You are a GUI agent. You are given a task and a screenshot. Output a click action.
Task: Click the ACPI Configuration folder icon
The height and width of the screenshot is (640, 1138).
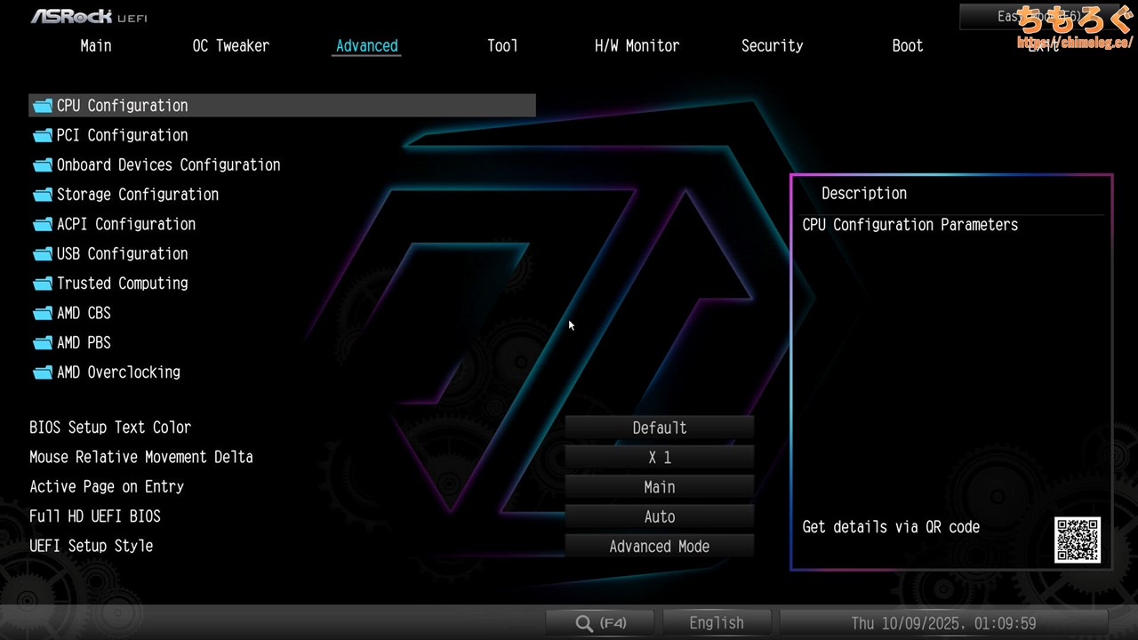point(43,224)
